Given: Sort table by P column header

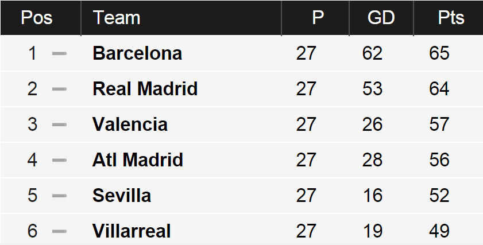Looking at the screenshot, I should [x=318, y=18].
